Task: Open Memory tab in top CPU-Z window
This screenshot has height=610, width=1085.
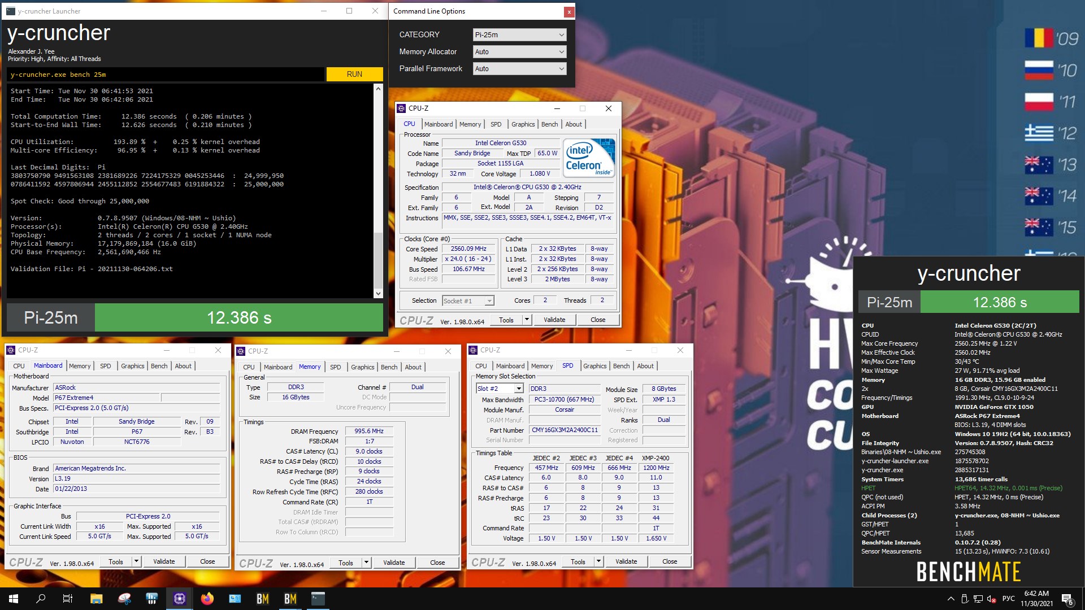Action: pyautogui.click(x=470, y=124)
